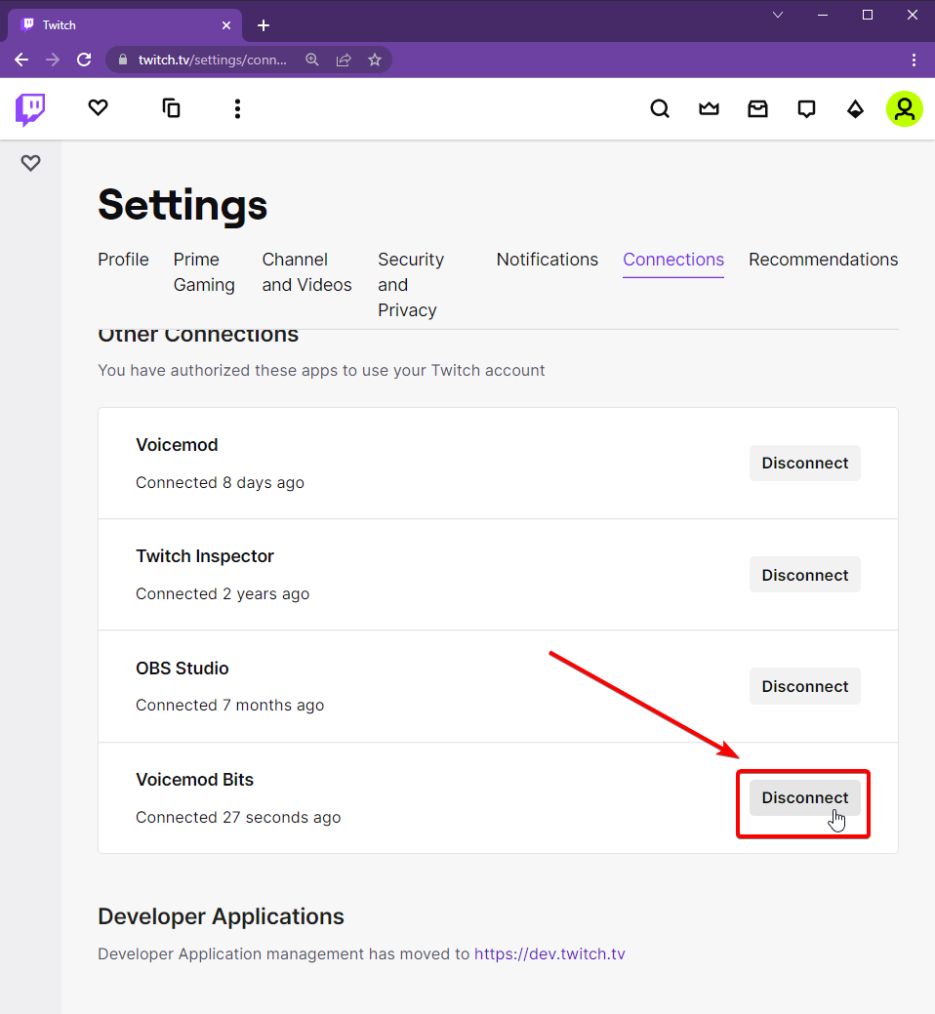Click 'You have authorized these apps' description
This screenshot has width=935, height=1014.
tap(321, 371)
